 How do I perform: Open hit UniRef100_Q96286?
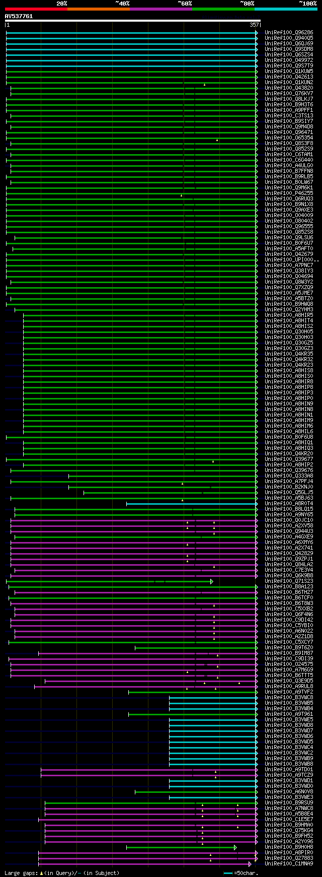[x=289, y=33]
